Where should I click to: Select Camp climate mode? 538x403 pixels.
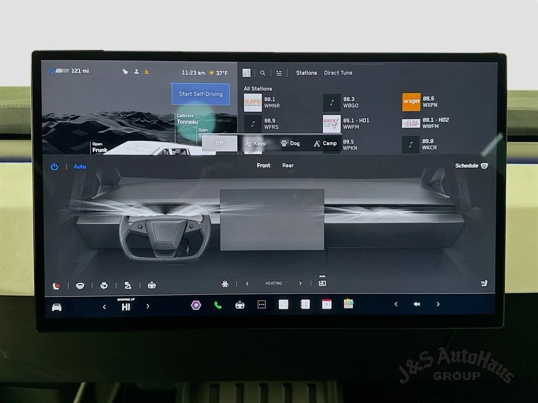[325, 143]
